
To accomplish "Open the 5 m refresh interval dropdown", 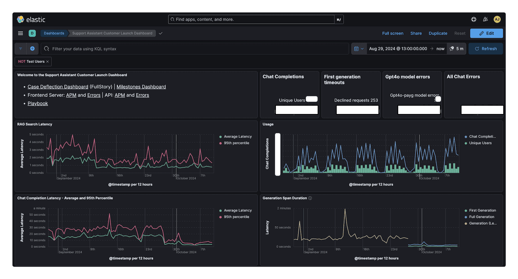I will pos(456,49).
